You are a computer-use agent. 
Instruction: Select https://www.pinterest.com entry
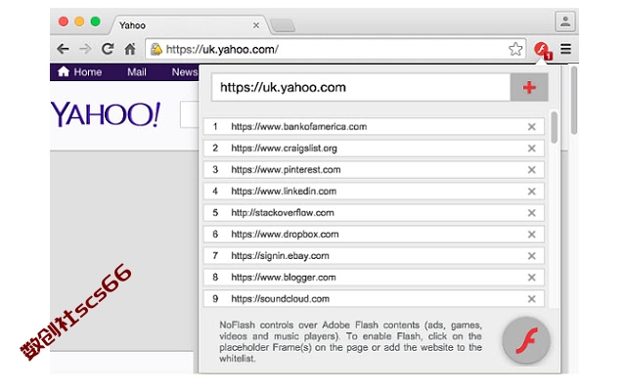pos(374,170)
